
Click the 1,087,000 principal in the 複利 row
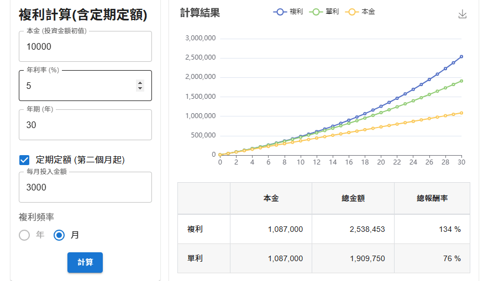(x=271, y=229)
